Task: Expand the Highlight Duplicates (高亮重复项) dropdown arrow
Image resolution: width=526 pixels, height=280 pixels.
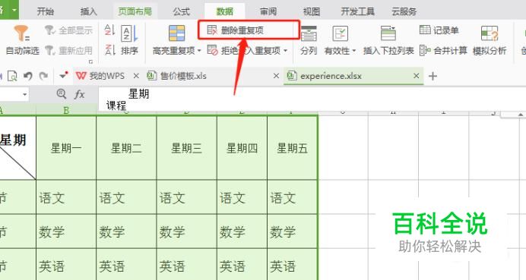Action: 199,51
